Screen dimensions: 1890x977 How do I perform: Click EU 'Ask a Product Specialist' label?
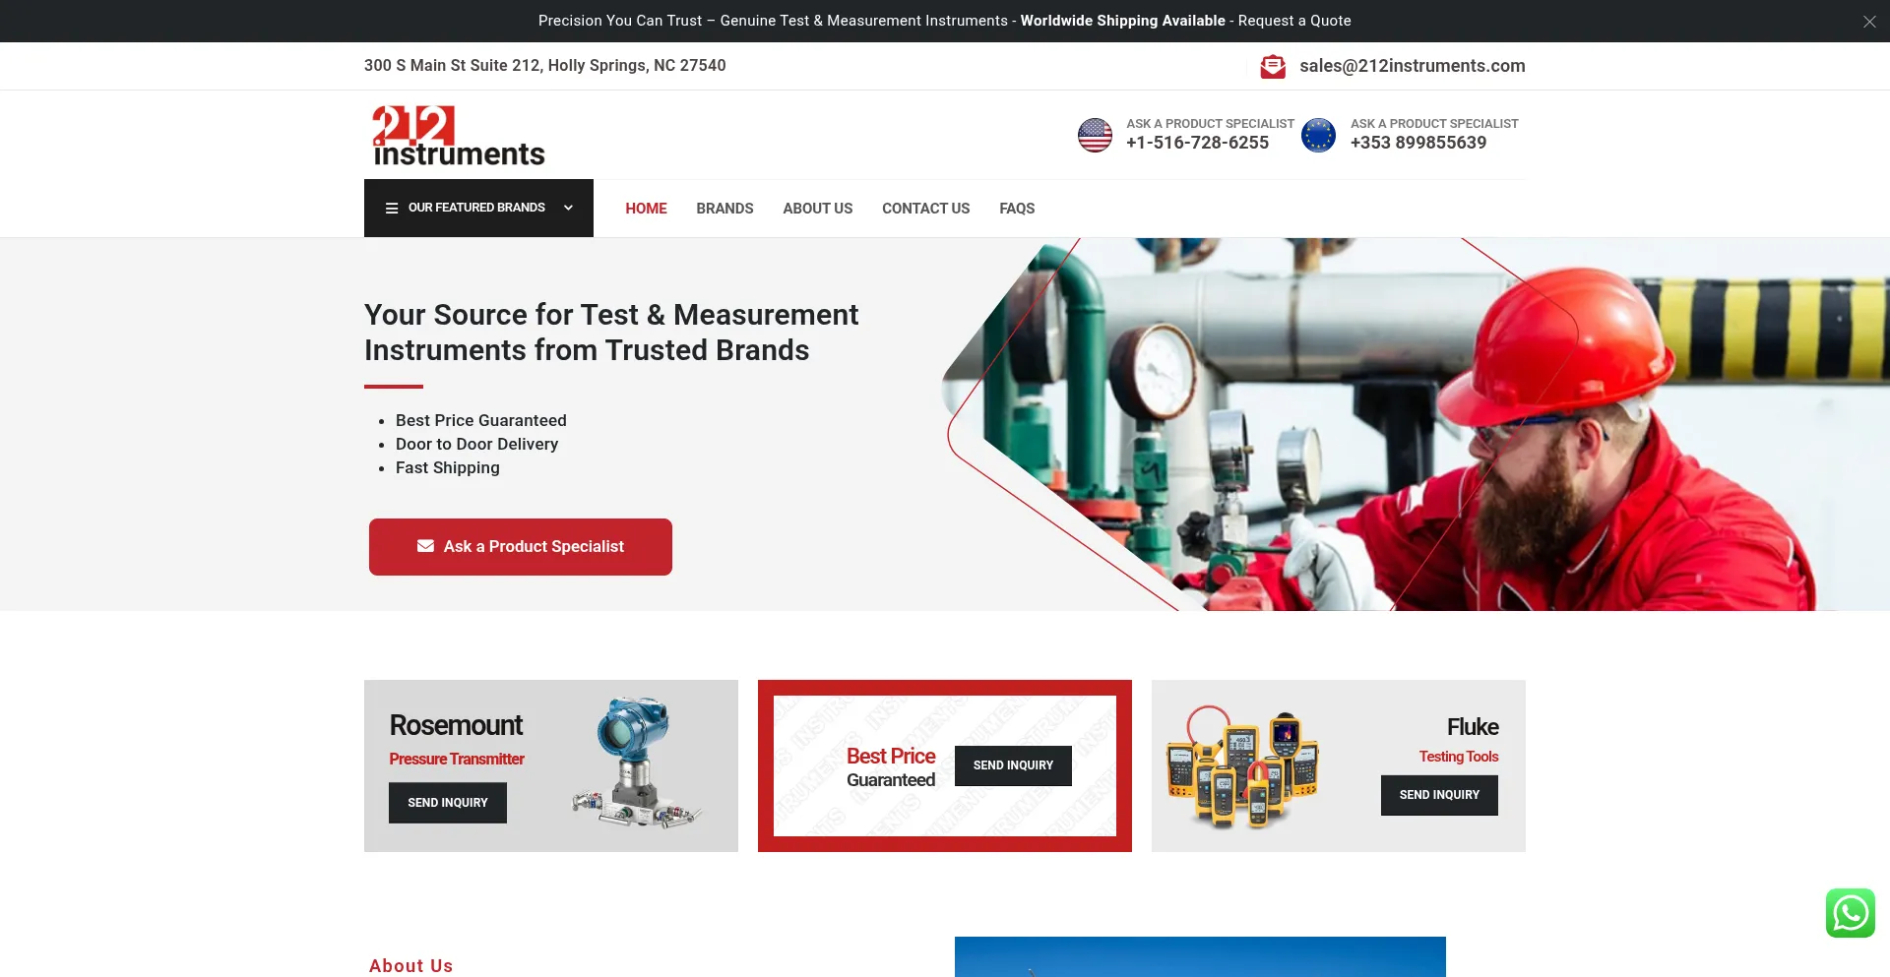(x=1434, y=124)
